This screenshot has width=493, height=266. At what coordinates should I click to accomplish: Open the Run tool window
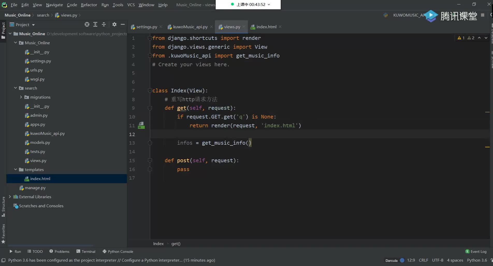click(x=15, y=252)
